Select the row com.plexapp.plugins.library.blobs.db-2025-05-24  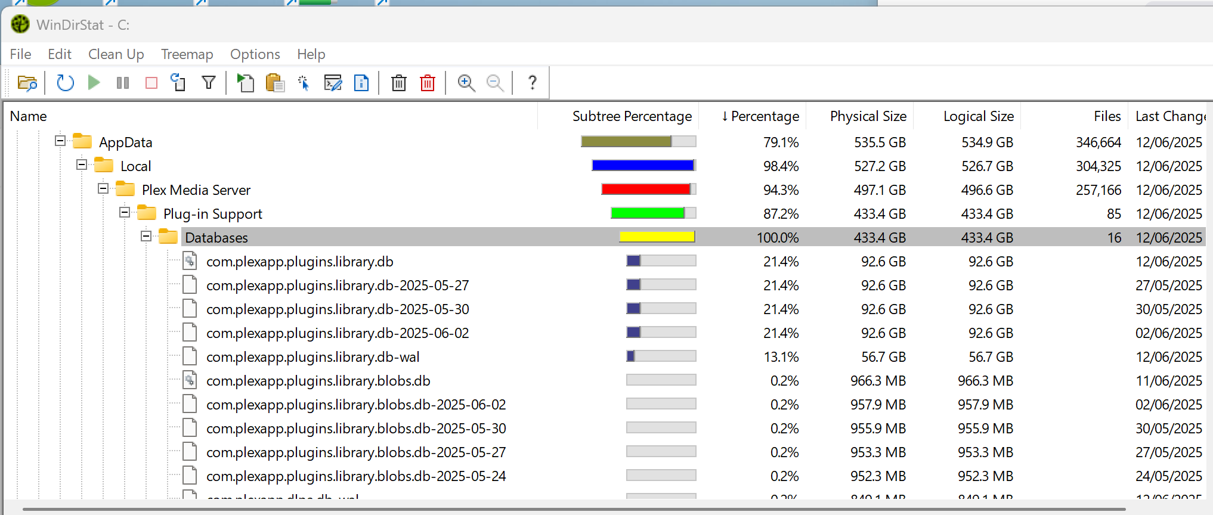[604, 476]
